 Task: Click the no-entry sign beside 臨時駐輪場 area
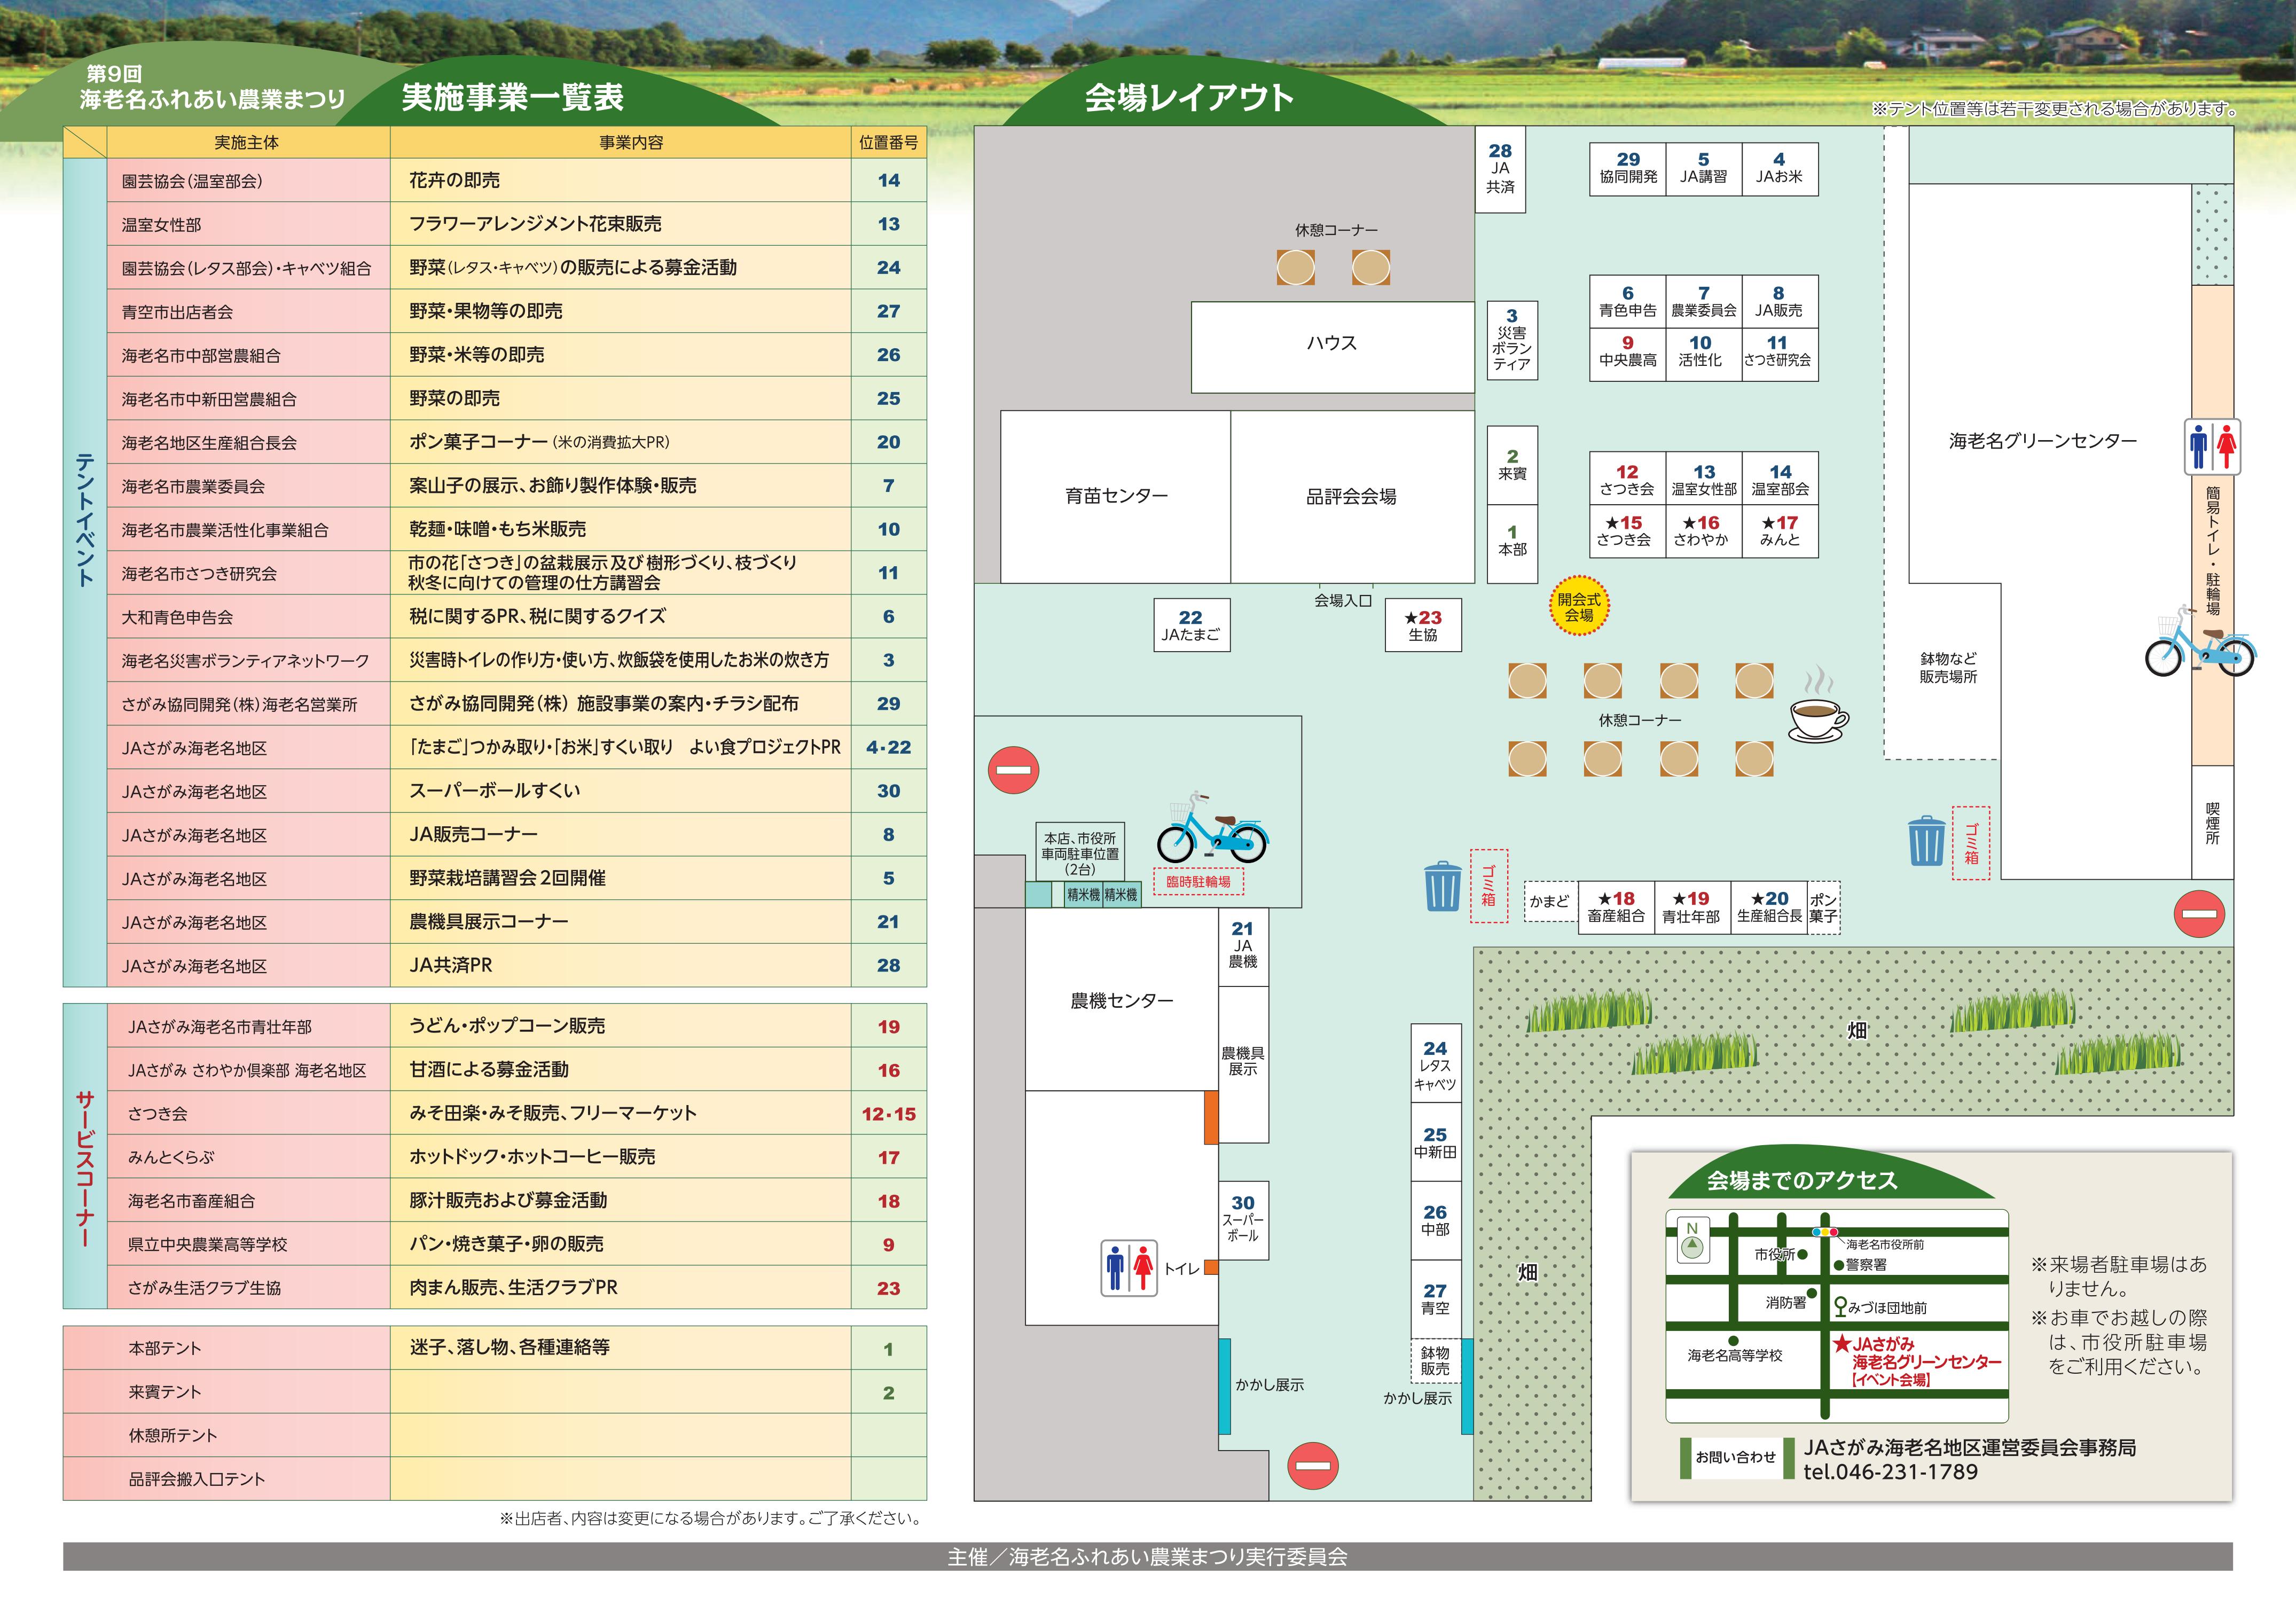(x=1013, y=770)
